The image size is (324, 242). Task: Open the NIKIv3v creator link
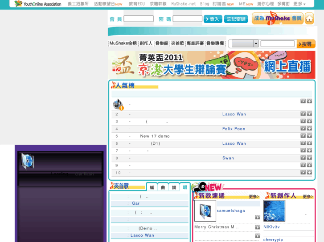(271, 227)
